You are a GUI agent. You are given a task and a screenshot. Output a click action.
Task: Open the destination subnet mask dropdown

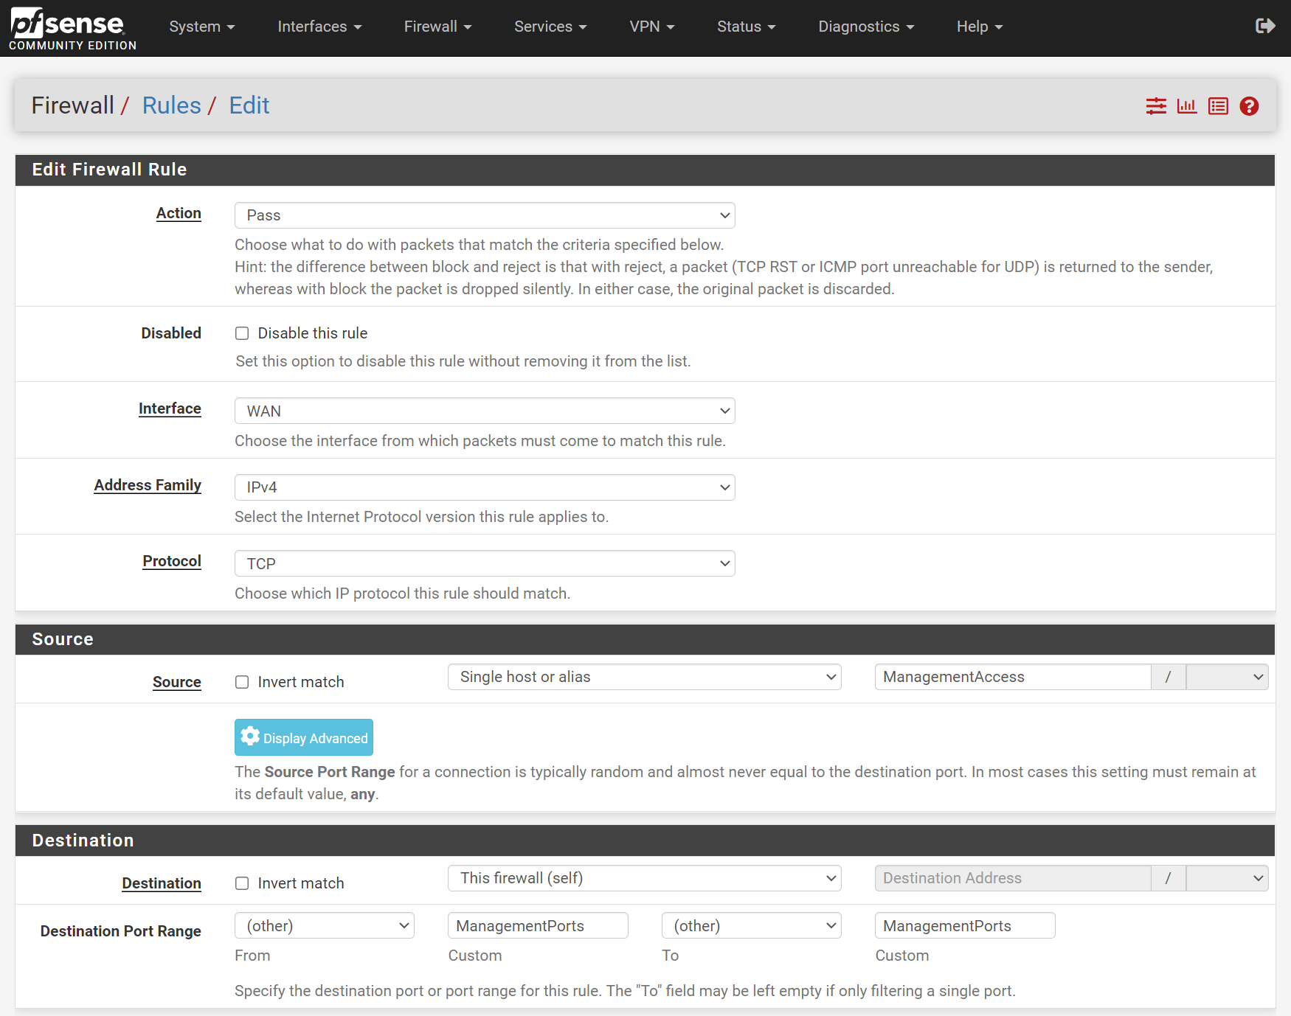1227,878
